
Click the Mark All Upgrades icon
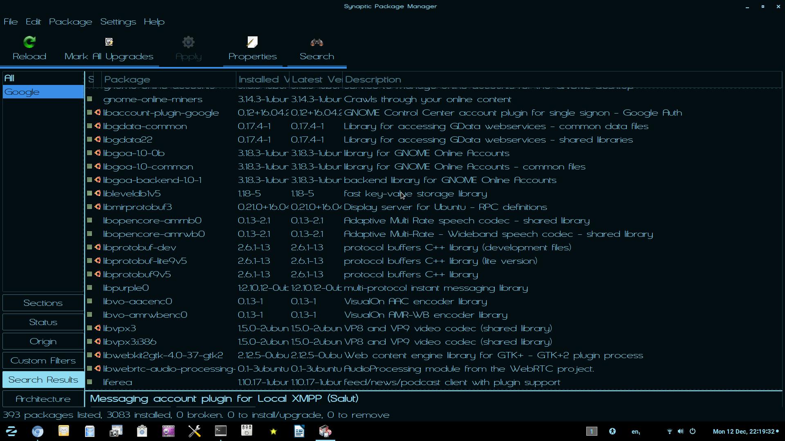click(109, 42)
